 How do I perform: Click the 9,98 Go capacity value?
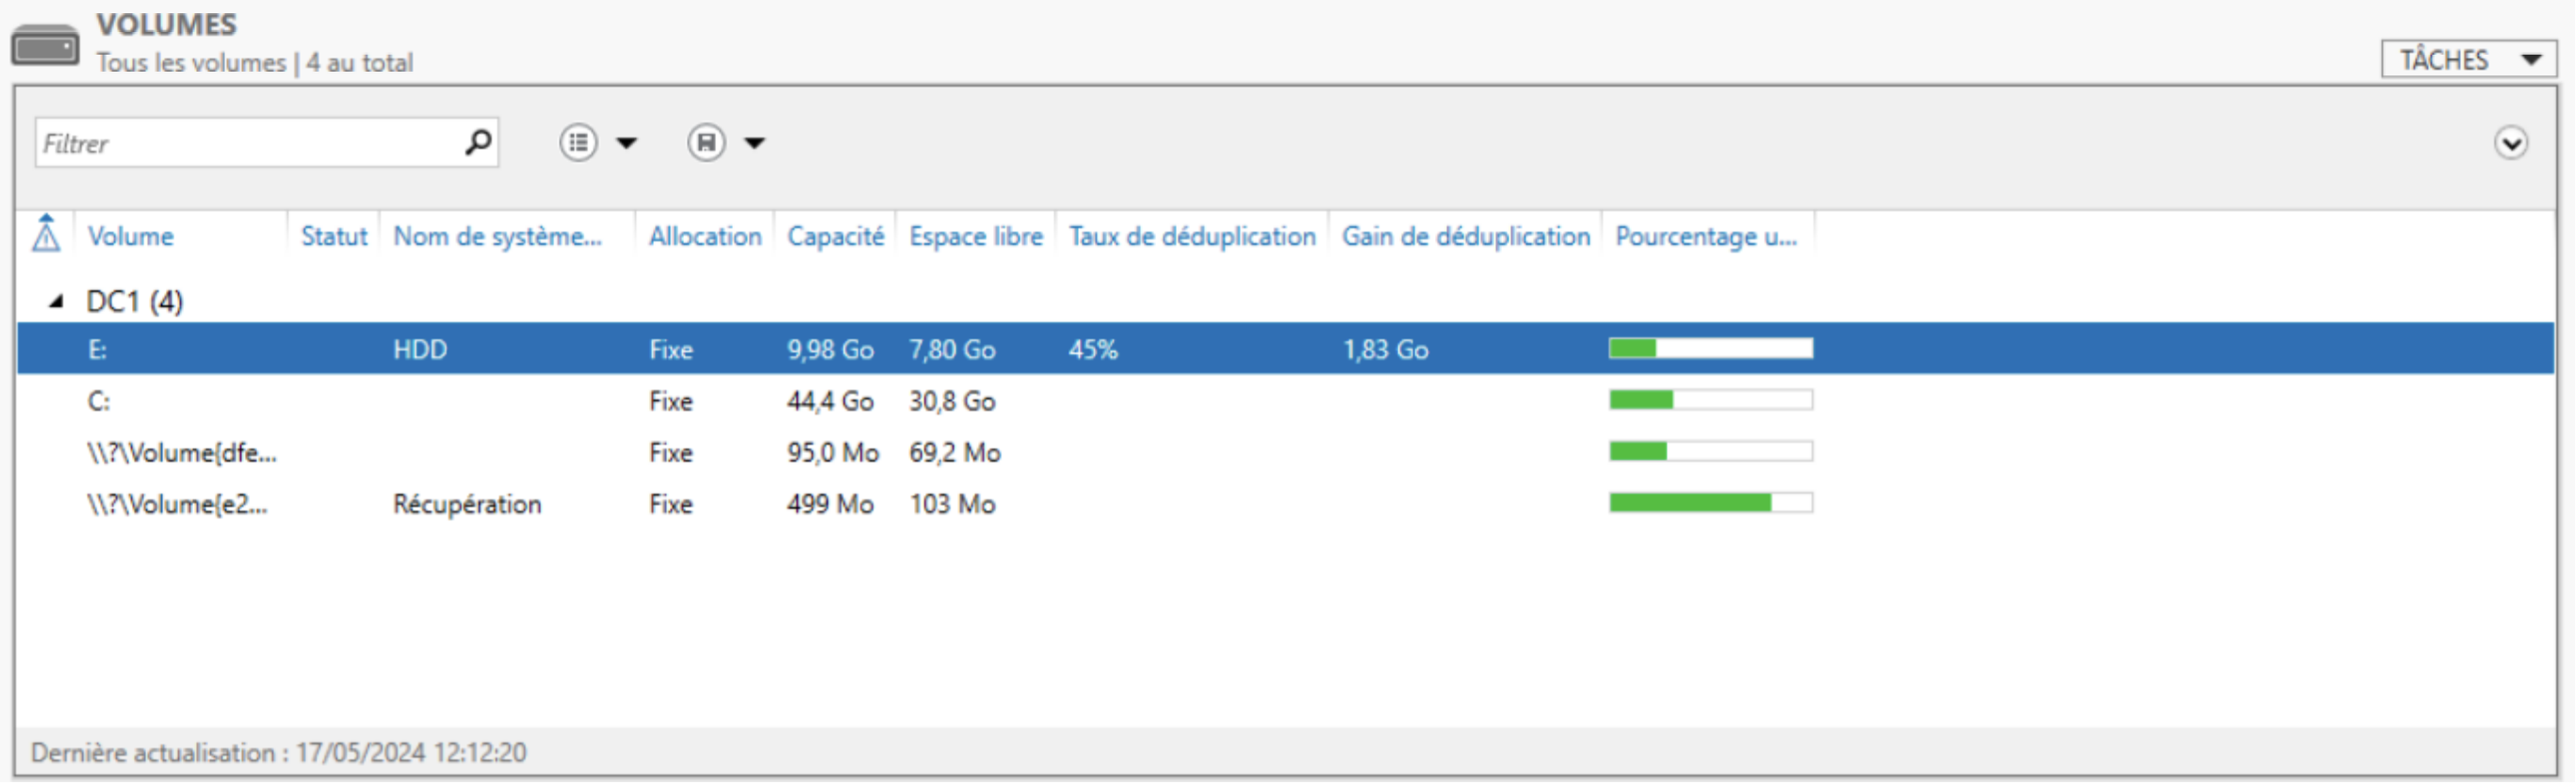(830, 350)
